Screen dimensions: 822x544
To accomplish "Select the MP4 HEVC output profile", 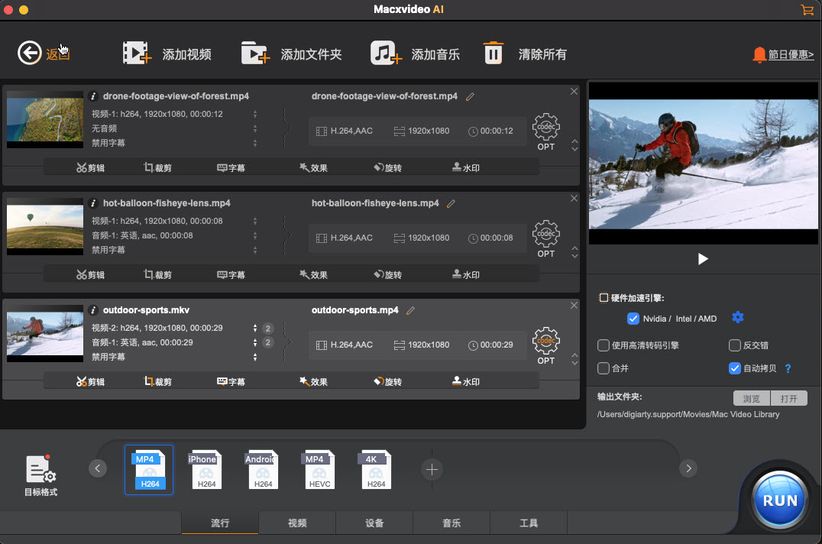I will click(x=319, y=468).
